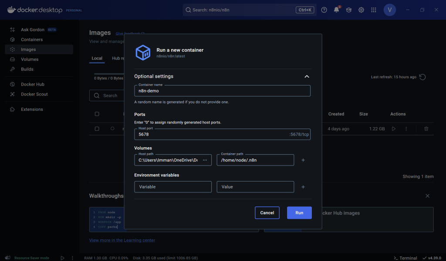Browse for host path with ellipsis icon

(x=205, y=160)
